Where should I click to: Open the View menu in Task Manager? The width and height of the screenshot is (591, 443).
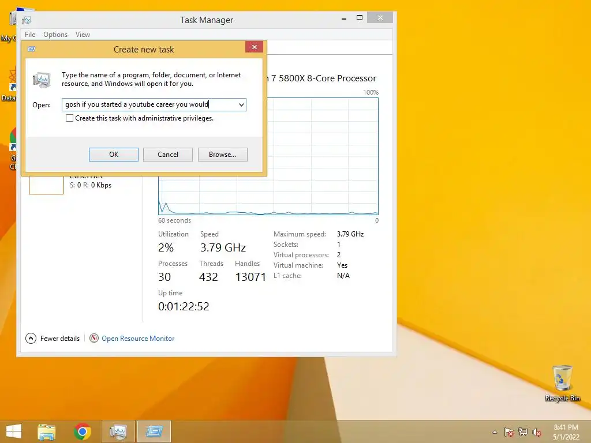(x=83, y=34)
